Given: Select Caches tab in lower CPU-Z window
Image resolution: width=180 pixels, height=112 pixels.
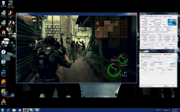Looking at the screenshot, I should (146, 55).
